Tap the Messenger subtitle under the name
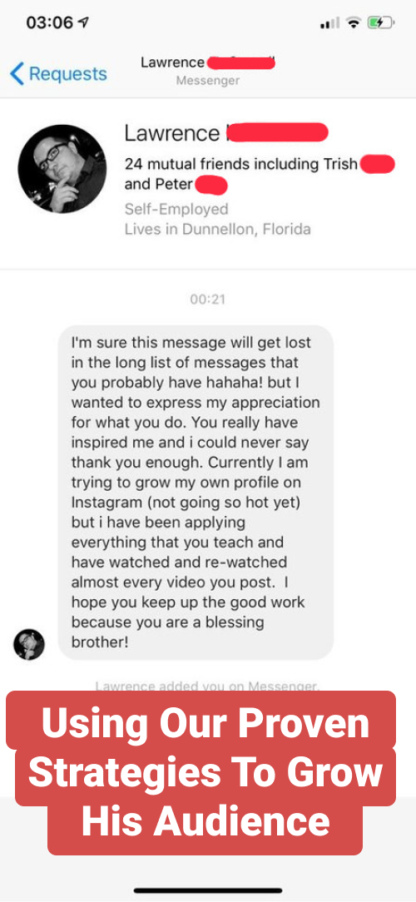Screen dimensions: 416x902 point(208,81)
